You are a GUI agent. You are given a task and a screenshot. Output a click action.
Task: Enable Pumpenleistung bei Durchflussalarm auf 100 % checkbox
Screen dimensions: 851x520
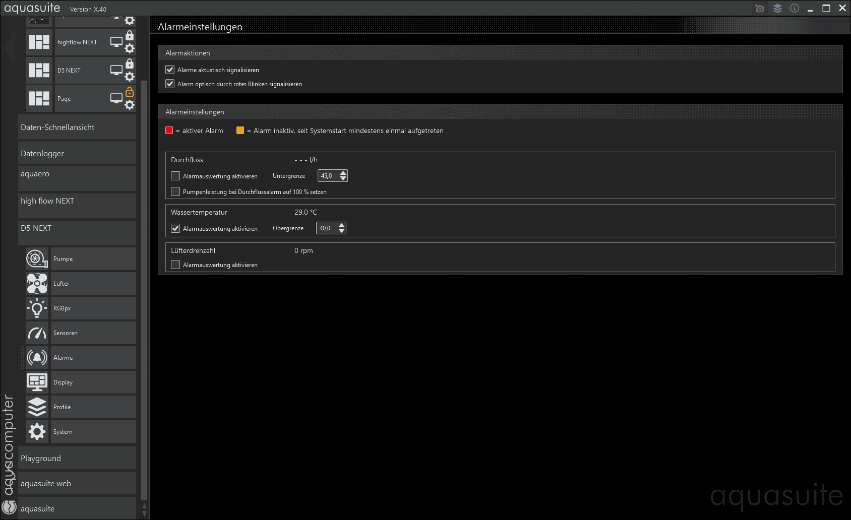point(175,191)
